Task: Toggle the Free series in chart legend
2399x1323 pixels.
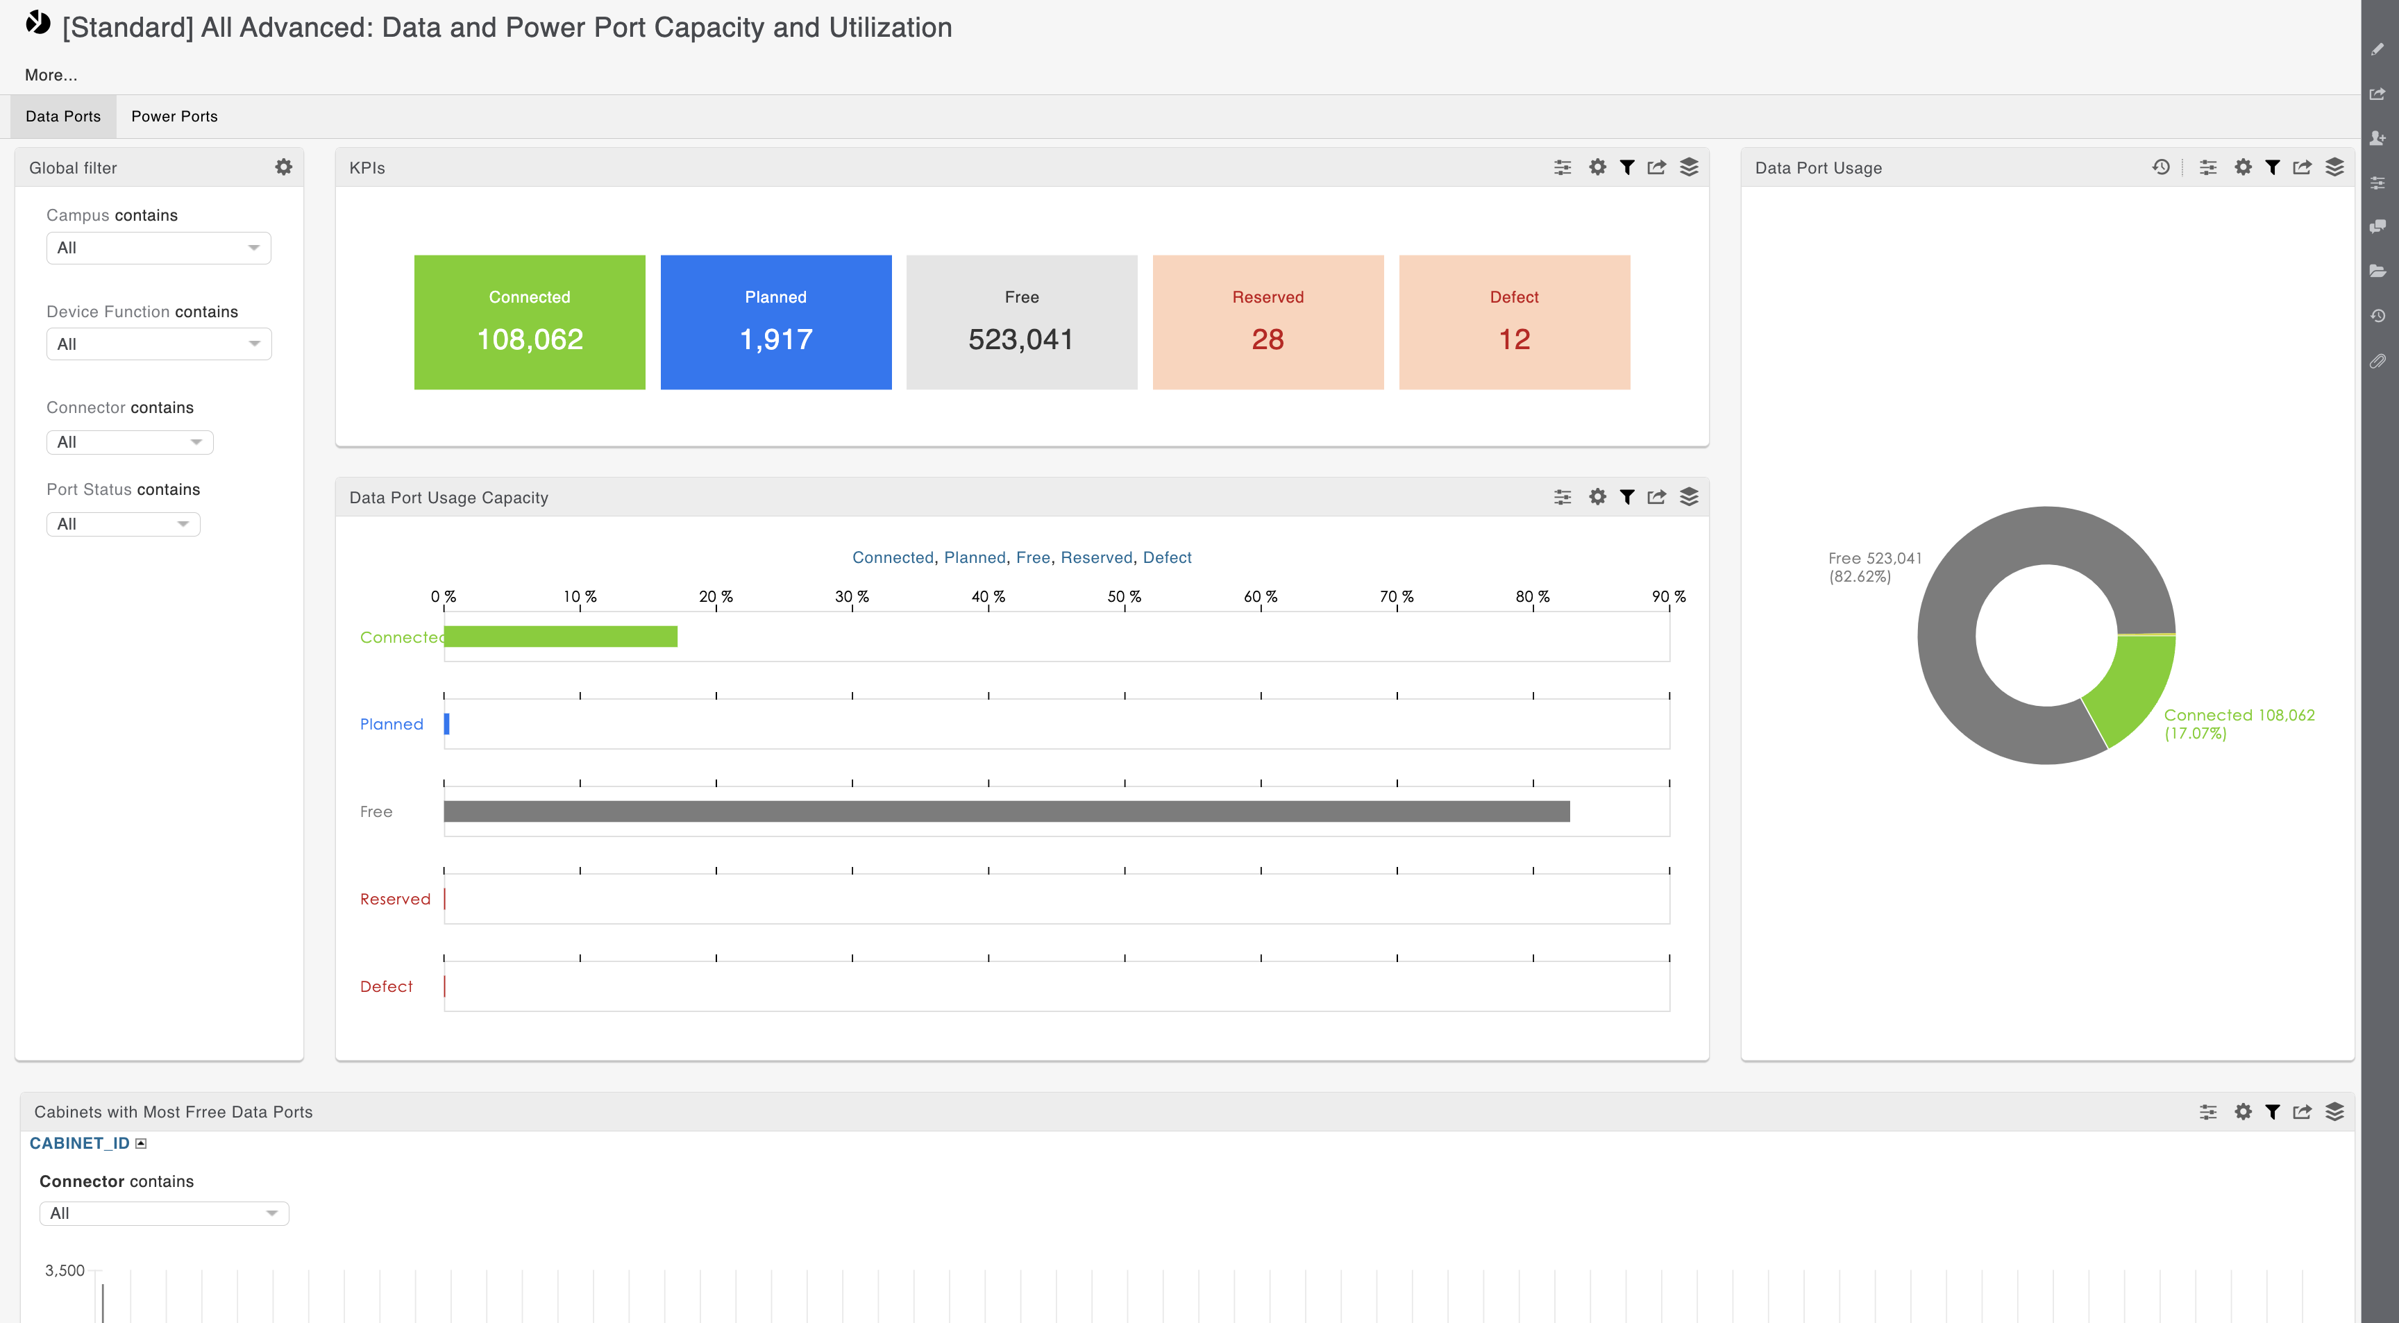Action: [1033, 557]
